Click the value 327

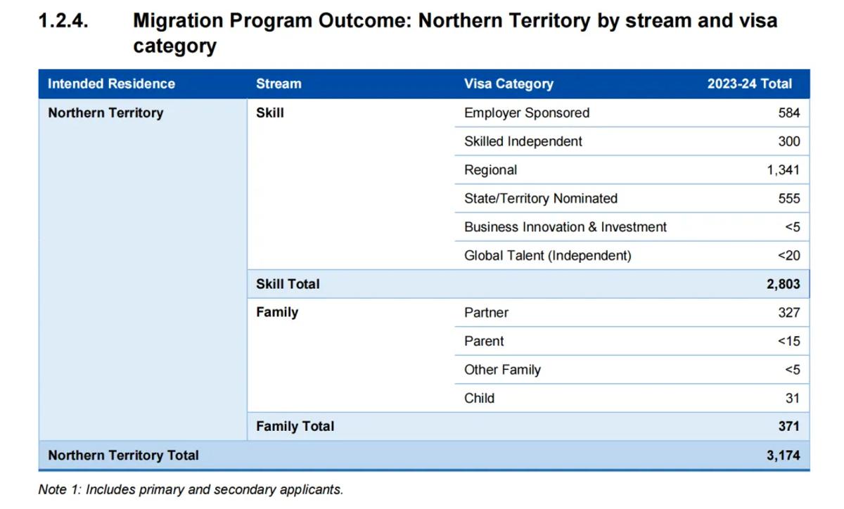click(789, 312)
